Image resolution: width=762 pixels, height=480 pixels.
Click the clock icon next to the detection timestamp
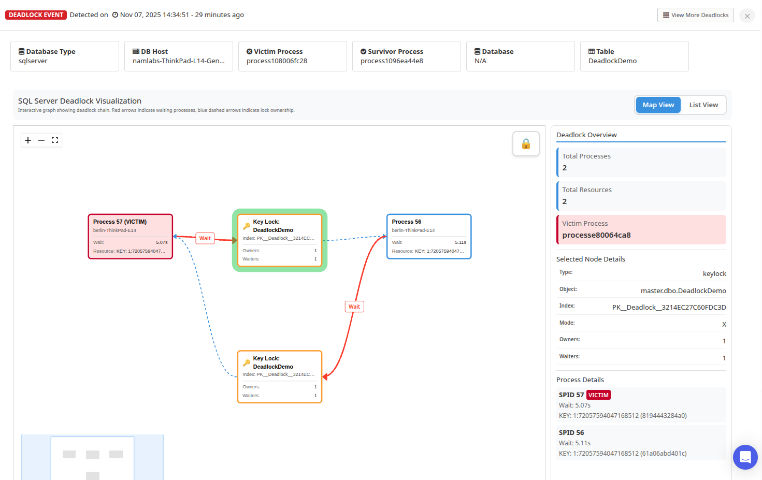(115, 14)
